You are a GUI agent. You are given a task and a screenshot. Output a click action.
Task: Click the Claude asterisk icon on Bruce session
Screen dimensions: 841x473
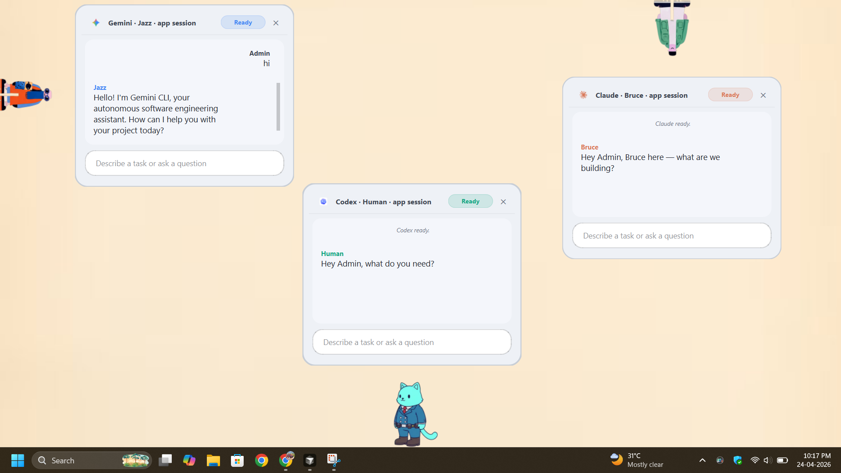click(583, 95)
